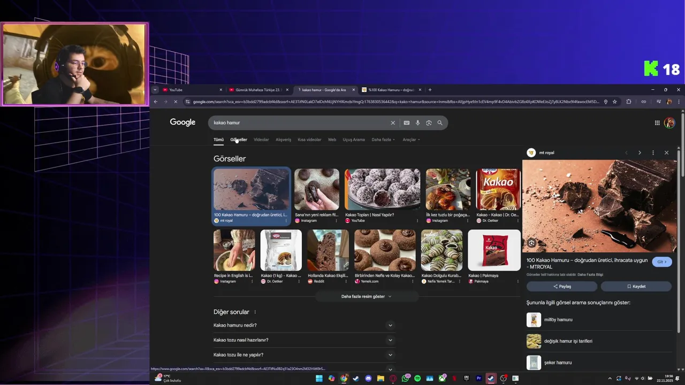Open 'Birbirinden Nefis ve Kolay Kakao' thumbnail
The width and height of the screenshot is (685, 385).
(x=385, y=250)
